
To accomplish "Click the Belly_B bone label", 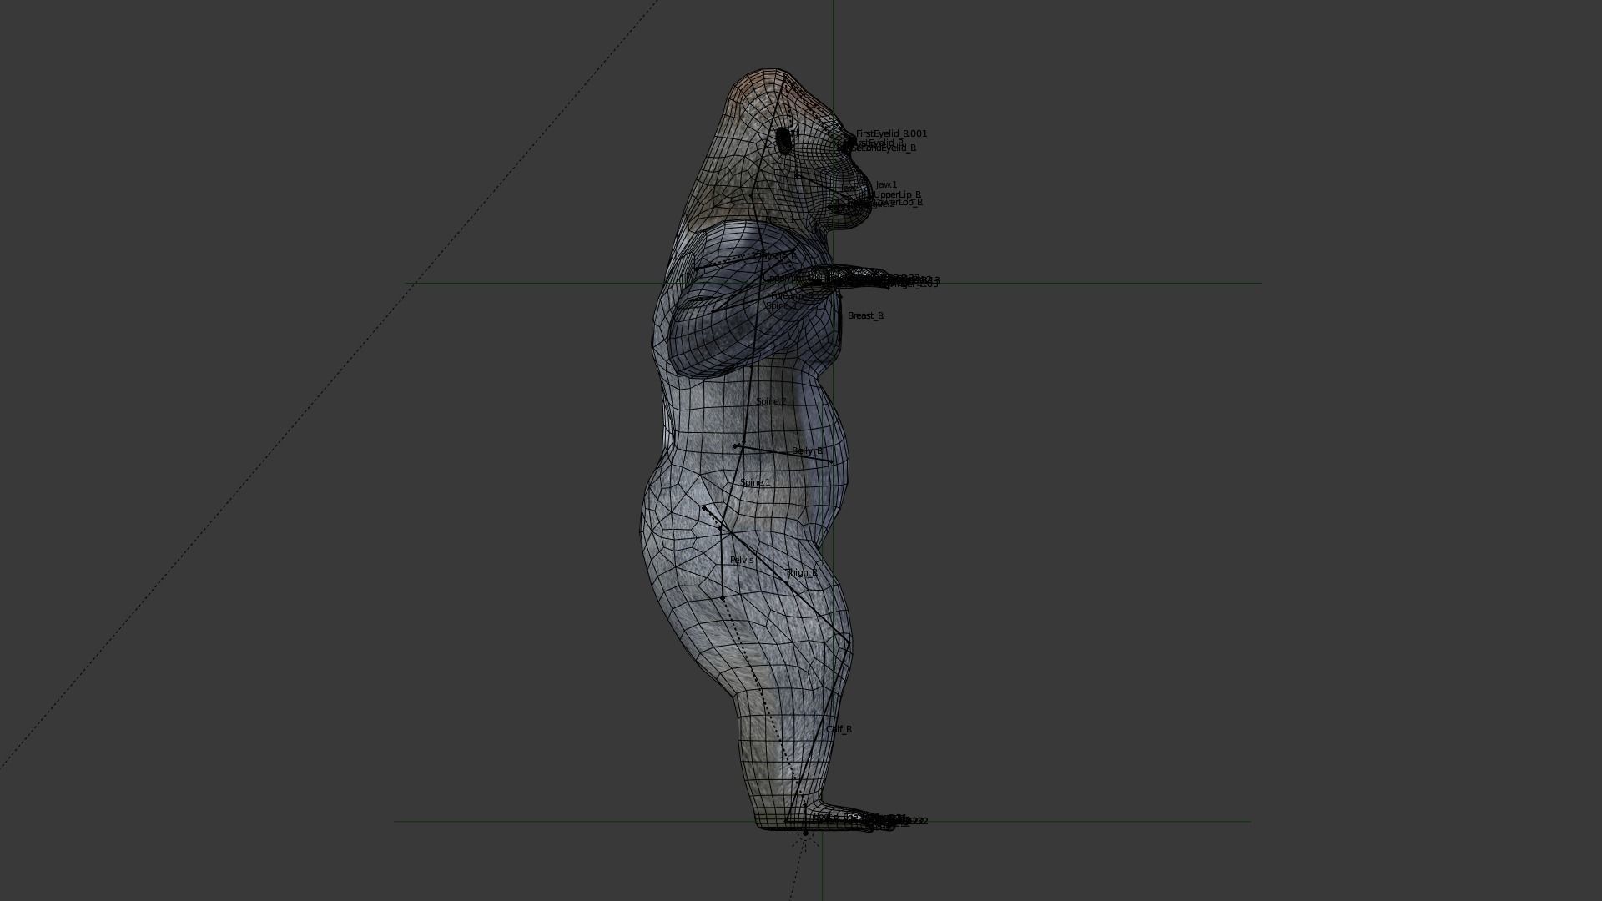I will pyautogui.click(x=807, y=450).
